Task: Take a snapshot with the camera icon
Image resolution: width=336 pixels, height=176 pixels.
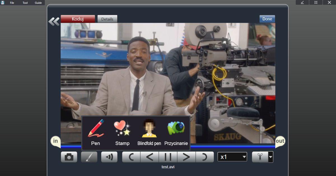Action: [x=69, y=157]
